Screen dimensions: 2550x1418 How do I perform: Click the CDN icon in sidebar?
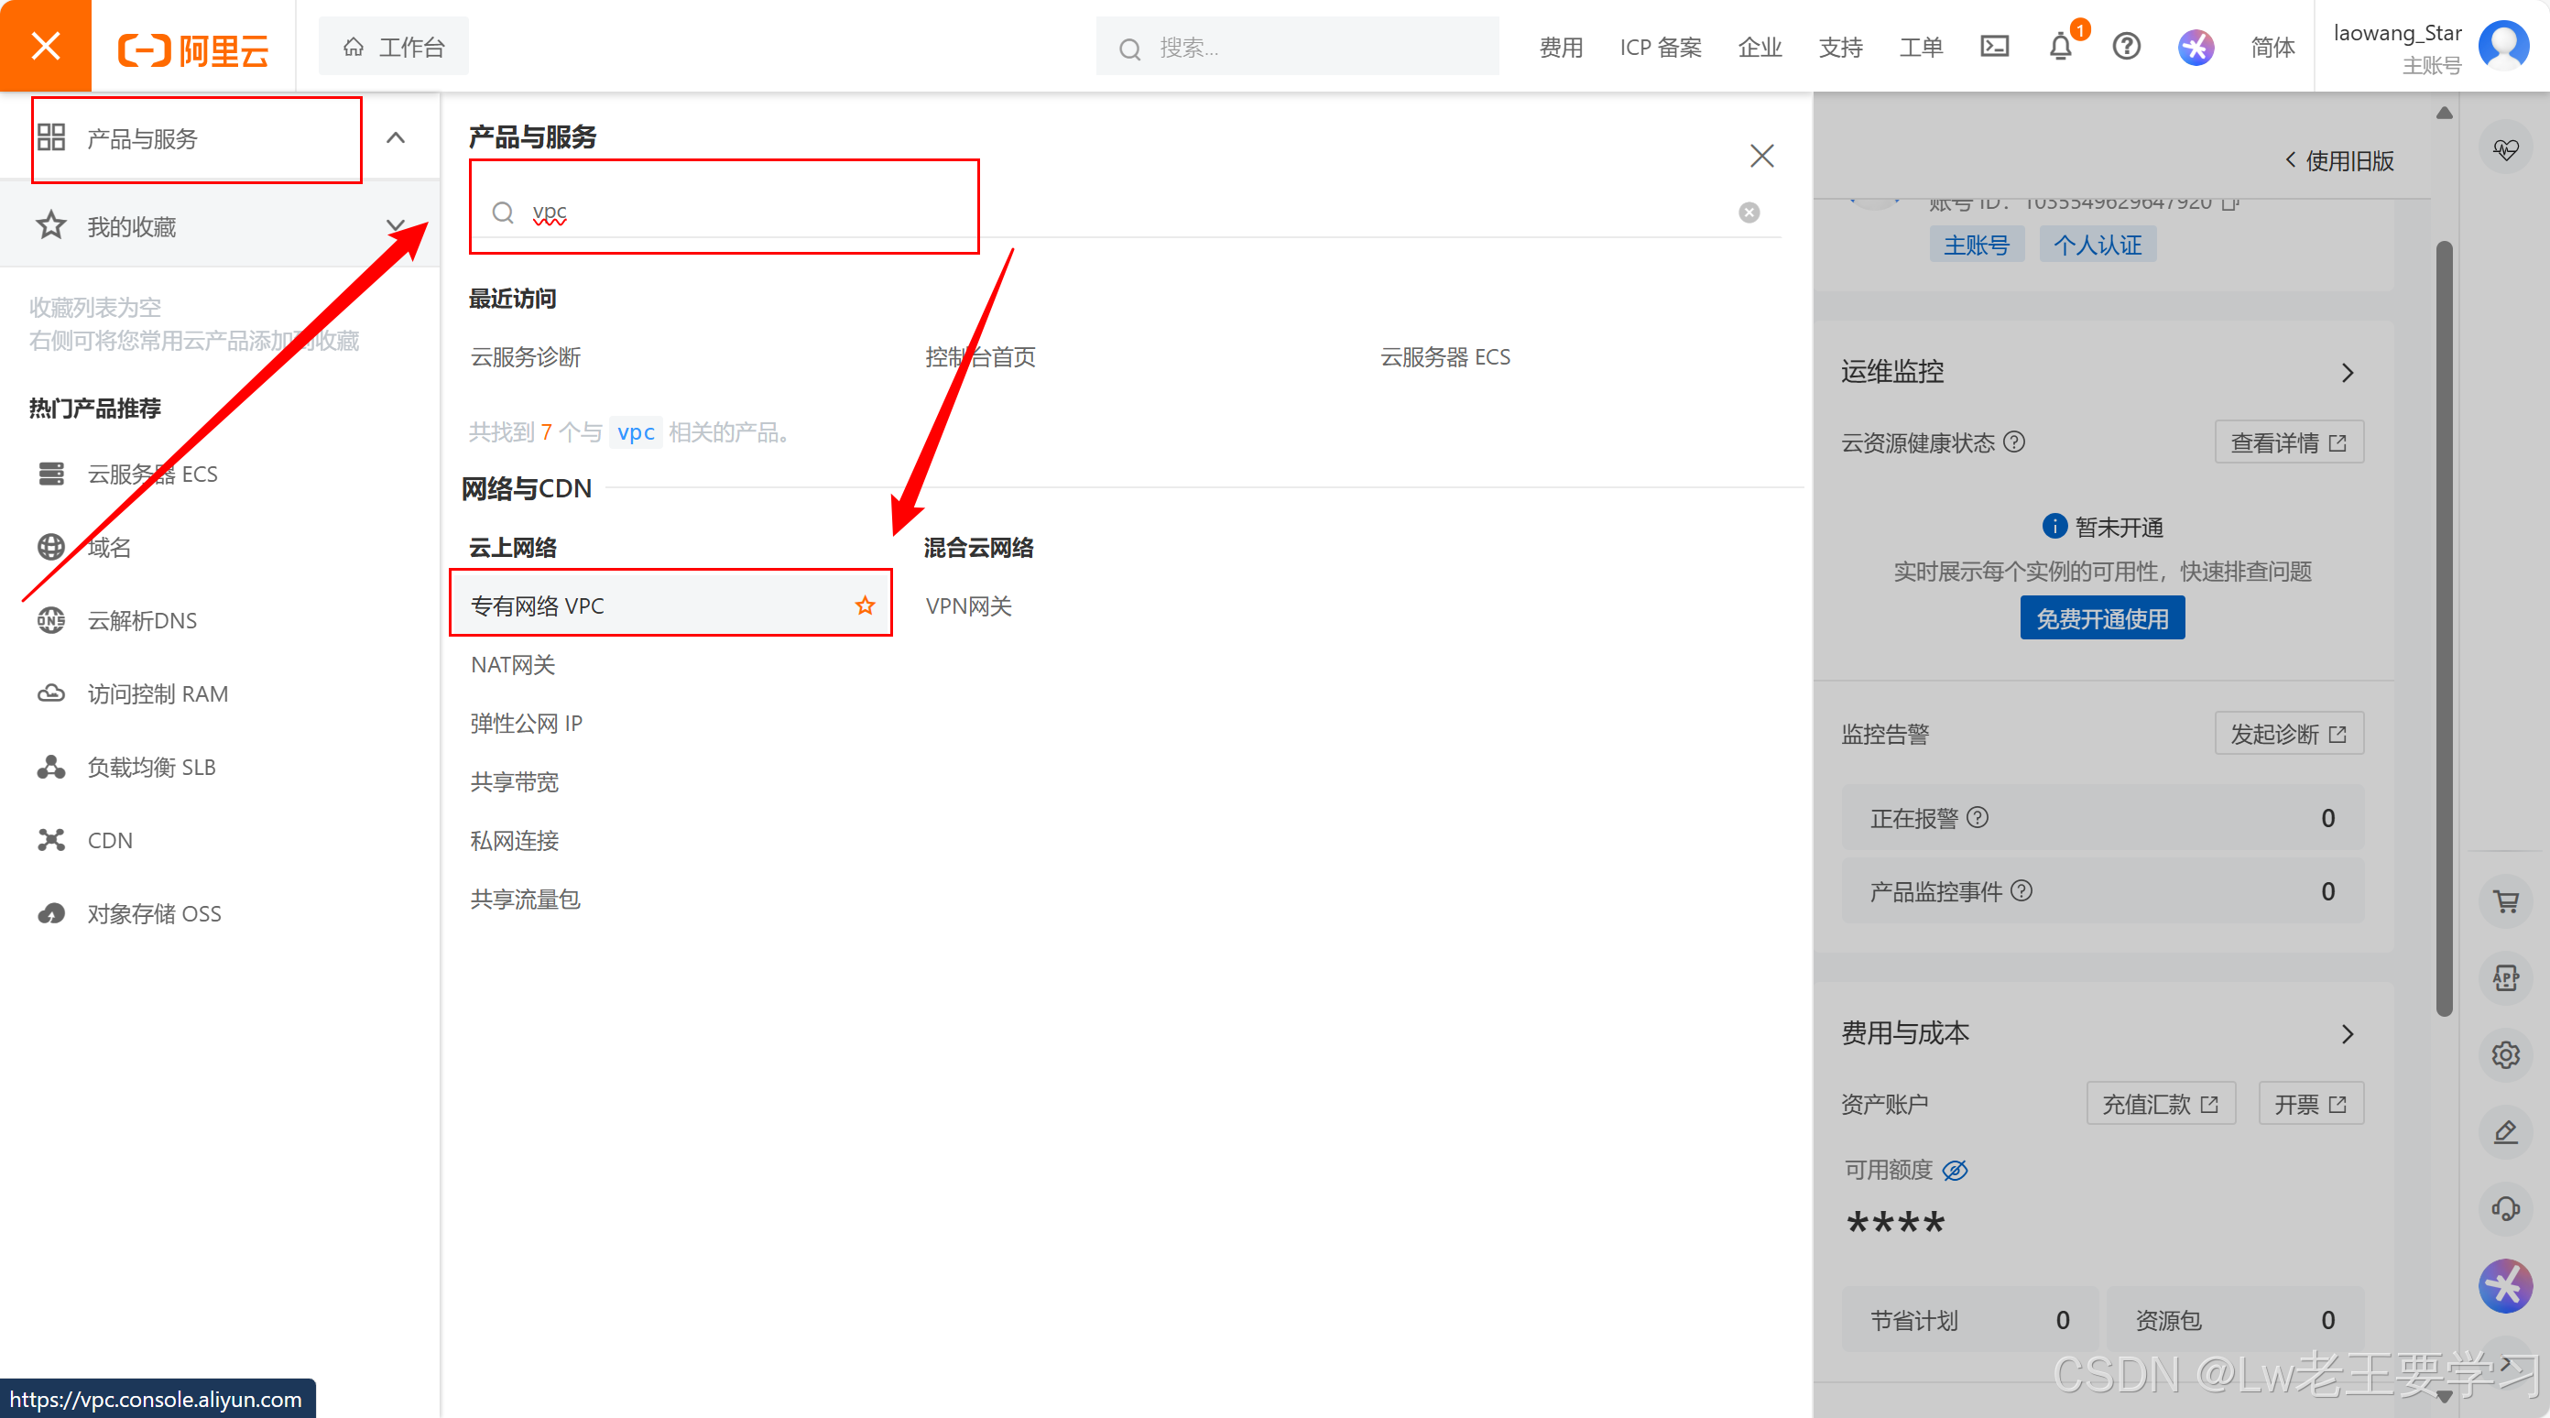coord(50,840)
